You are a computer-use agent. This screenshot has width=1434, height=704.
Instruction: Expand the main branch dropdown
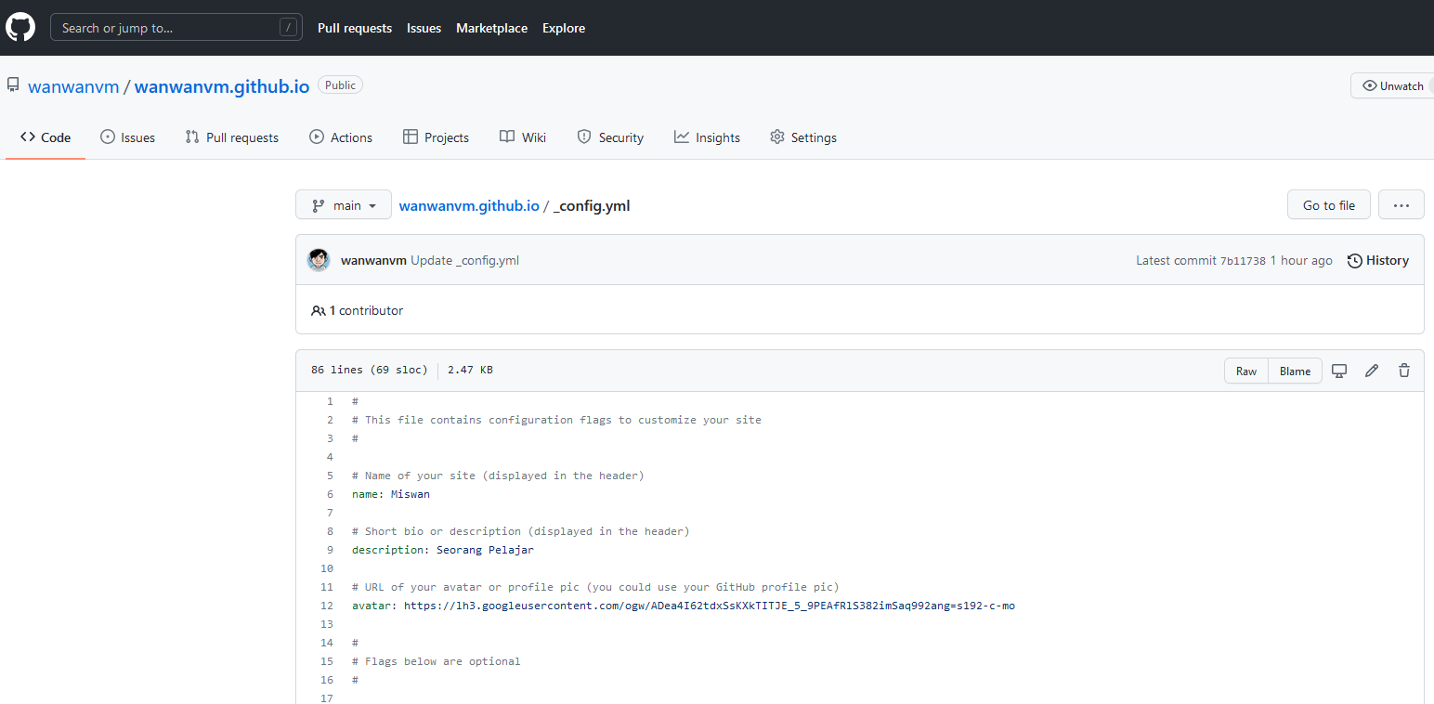pos(344,205)
